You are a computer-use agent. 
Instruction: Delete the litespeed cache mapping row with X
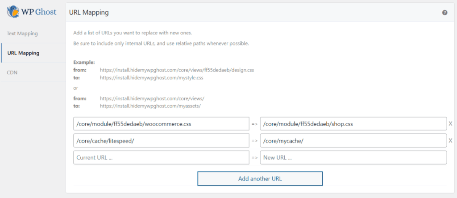click(x=450, y=141)
